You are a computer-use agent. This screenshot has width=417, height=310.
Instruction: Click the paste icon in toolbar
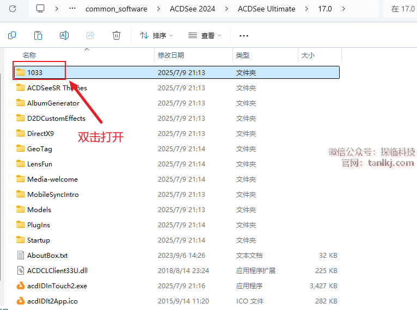click(x=38, y=35)
